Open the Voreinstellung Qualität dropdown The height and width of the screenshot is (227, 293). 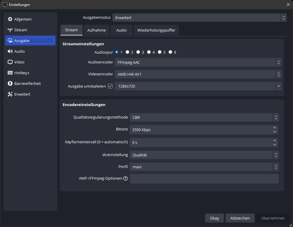click(204, 155)
